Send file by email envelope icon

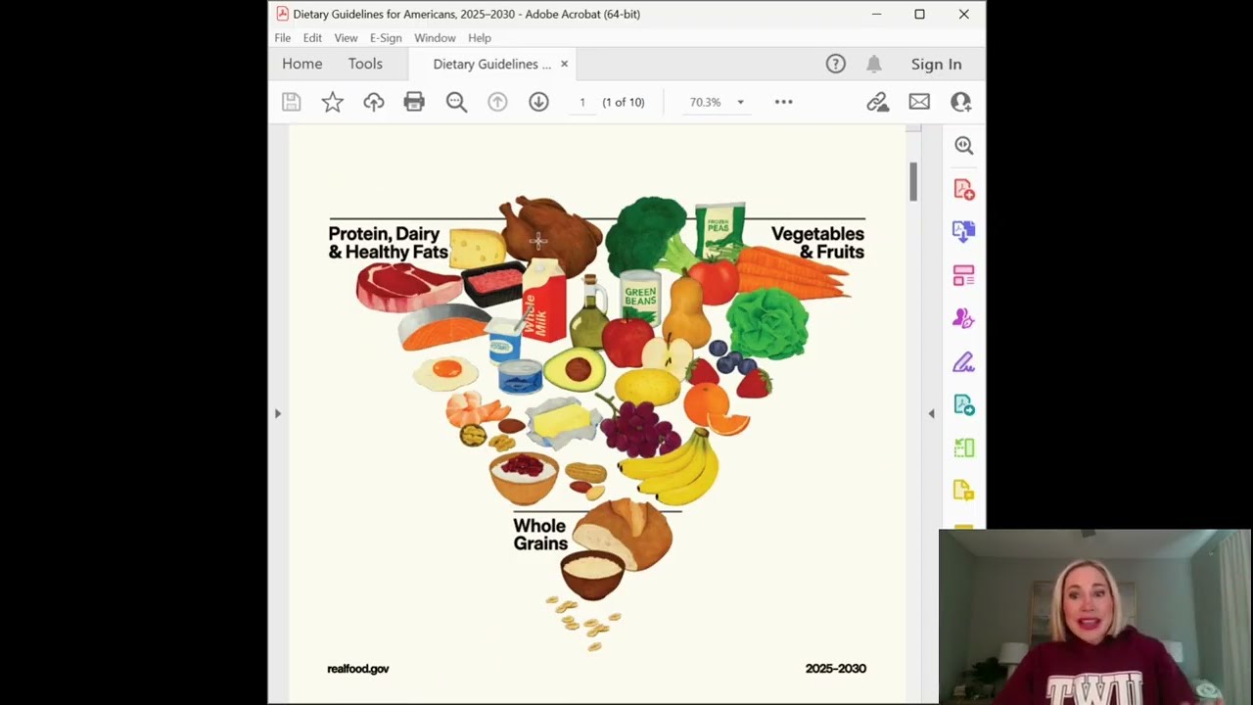[919, 102]
